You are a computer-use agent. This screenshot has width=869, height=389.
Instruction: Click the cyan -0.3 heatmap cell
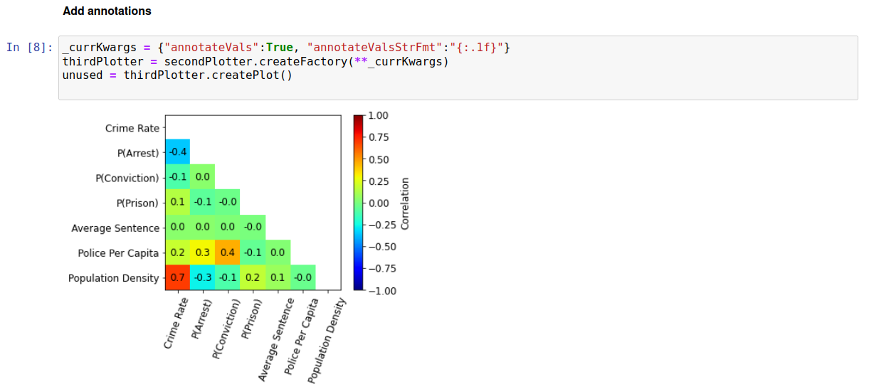203,277
